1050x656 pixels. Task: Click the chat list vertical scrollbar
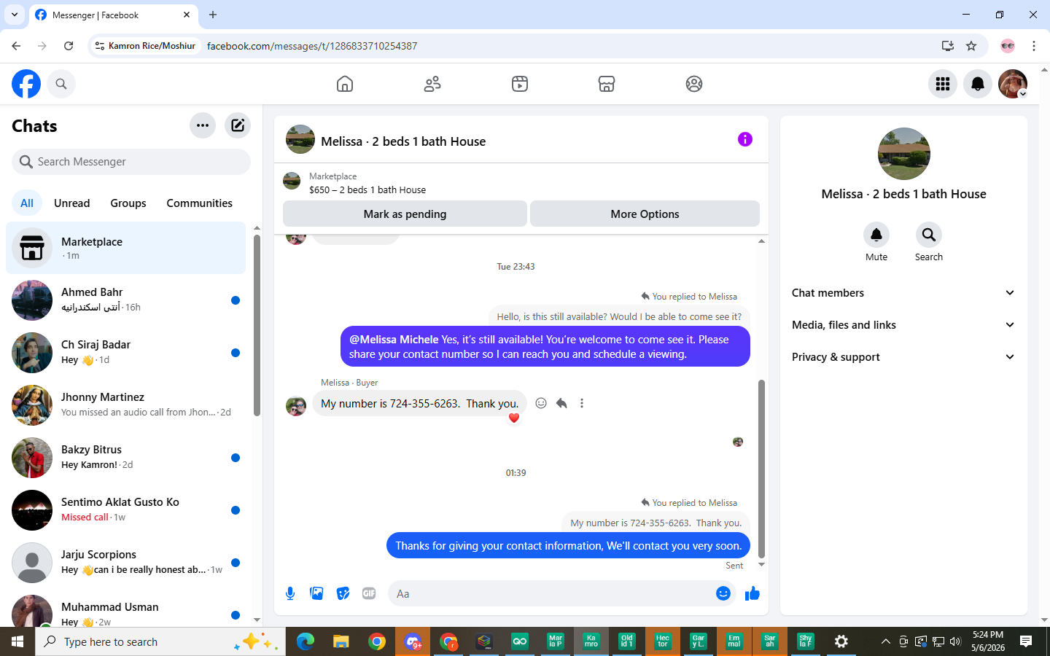tap(257, 324)
